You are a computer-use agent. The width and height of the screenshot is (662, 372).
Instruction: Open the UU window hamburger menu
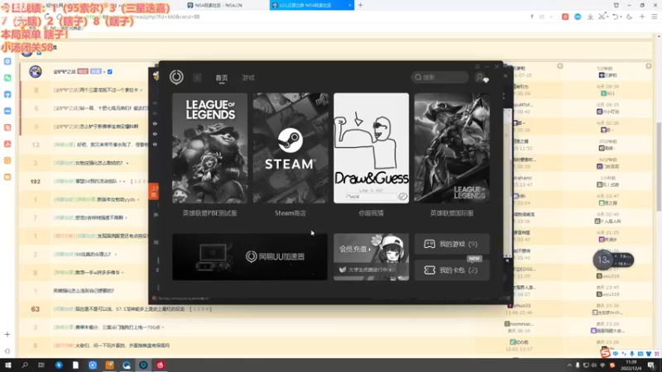[x=477, y=67]
